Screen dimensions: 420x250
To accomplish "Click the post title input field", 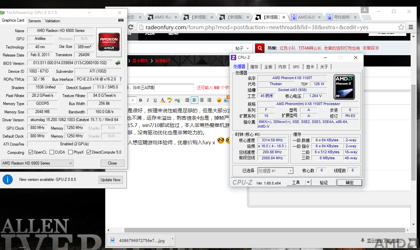I will pyautogui.click(x=160, y=88).
